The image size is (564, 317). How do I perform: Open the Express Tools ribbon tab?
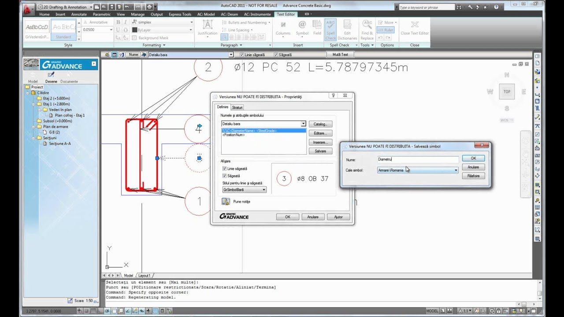180,14
